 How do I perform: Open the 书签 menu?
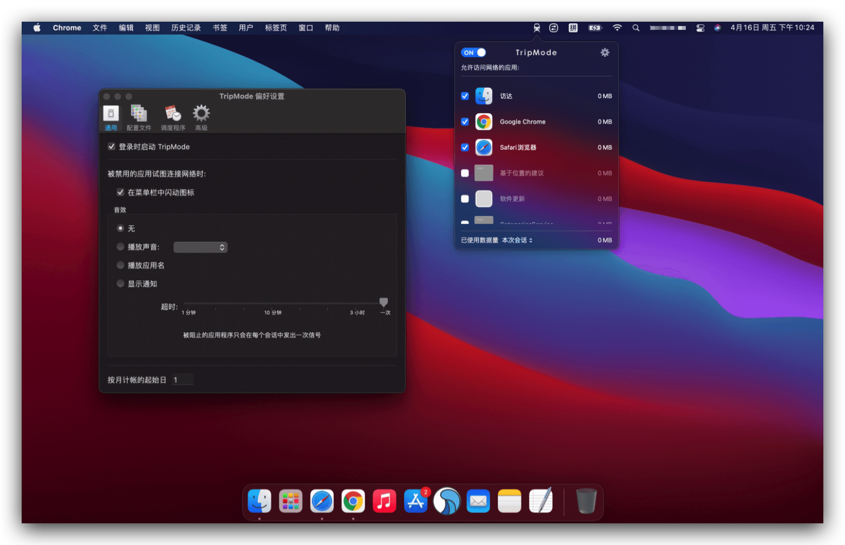point(220,28)
